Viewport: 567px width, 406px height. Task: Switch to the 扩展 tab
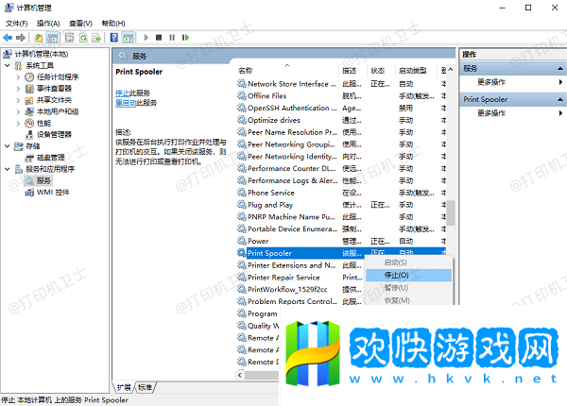(x=124, y=387)
